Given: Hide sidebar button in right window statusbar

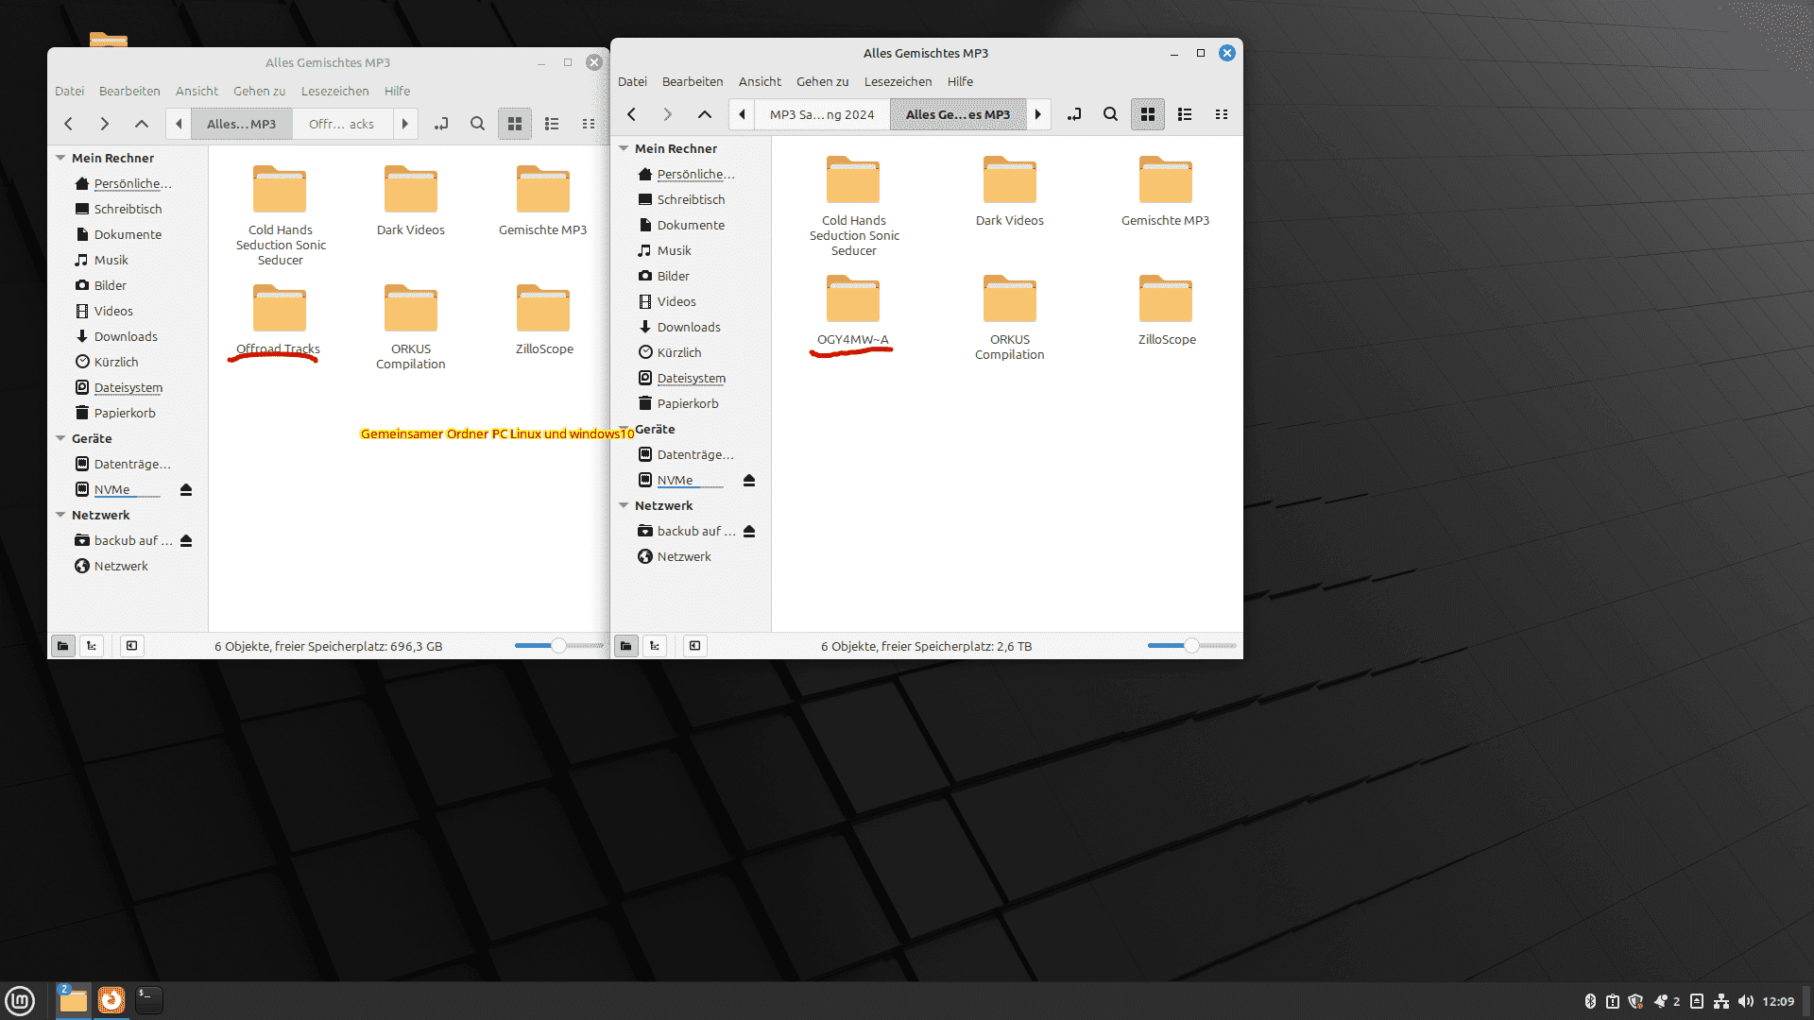Looking at the screenshot, I should pos(695,646).
